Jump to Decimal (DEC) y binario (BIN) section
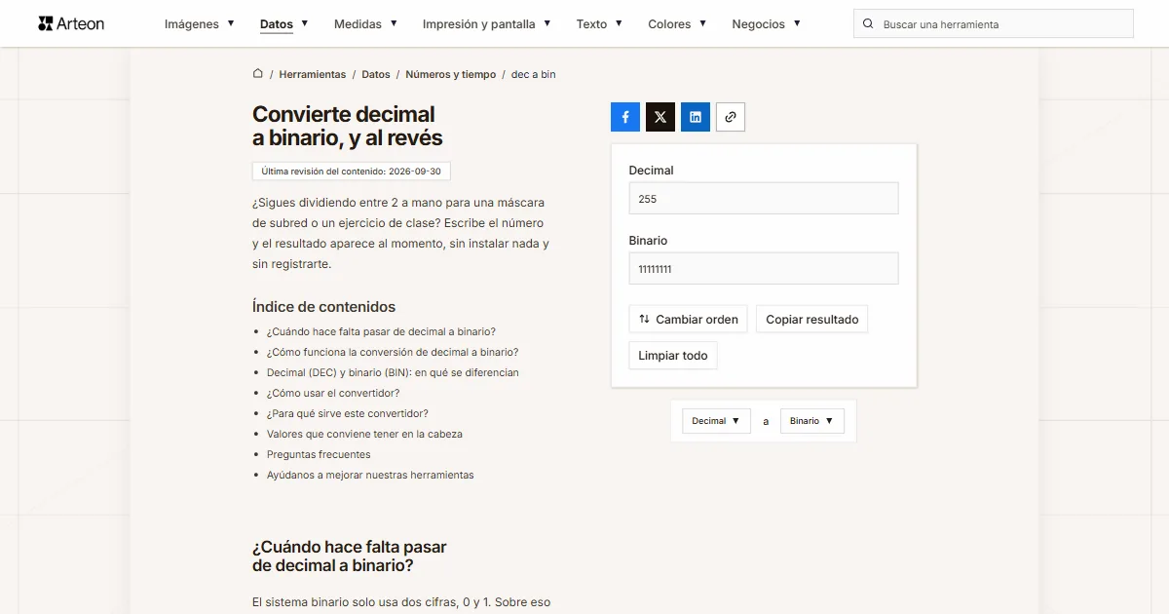Viewport: 1169px width, 614px height. coord(393,372)
